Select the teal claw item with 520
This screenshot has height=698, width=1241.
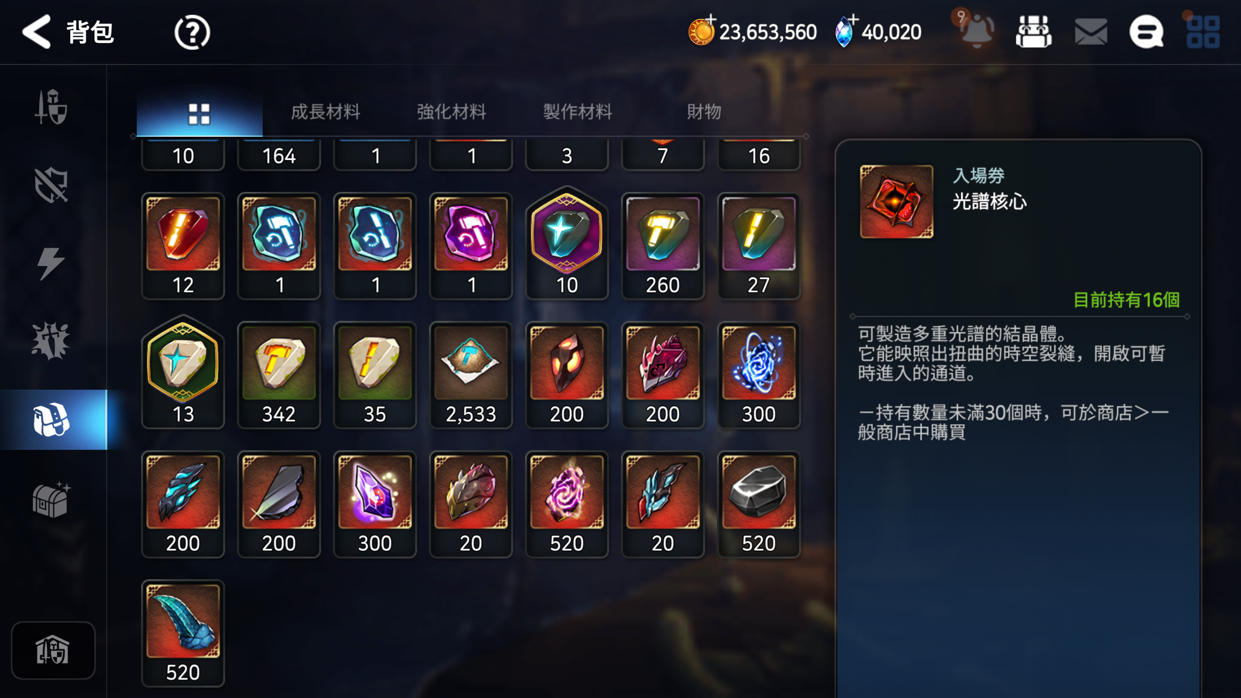(x=183, y=634)
